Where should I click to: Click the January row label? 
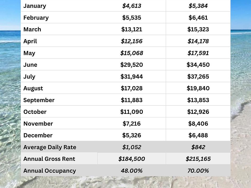(35, 6)
